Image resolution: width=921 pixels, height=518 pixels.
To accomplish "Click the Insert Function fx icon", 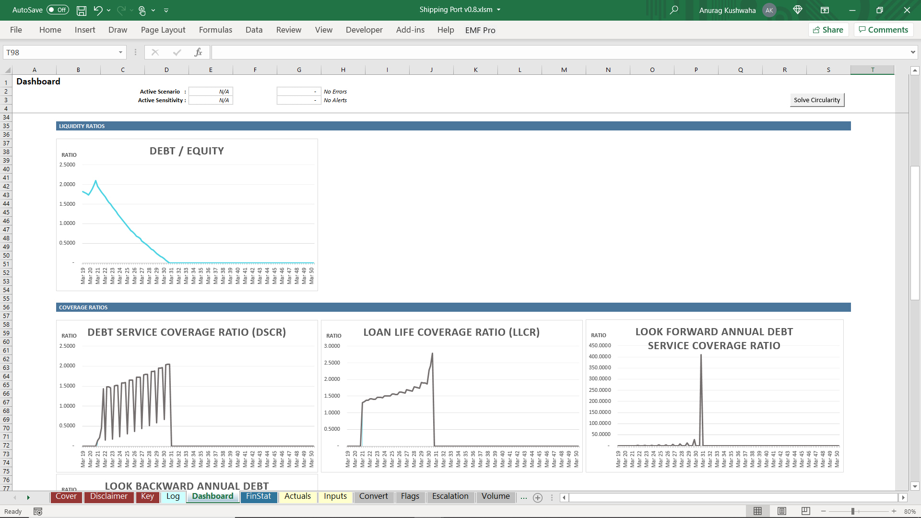I will tap(198, 52).
